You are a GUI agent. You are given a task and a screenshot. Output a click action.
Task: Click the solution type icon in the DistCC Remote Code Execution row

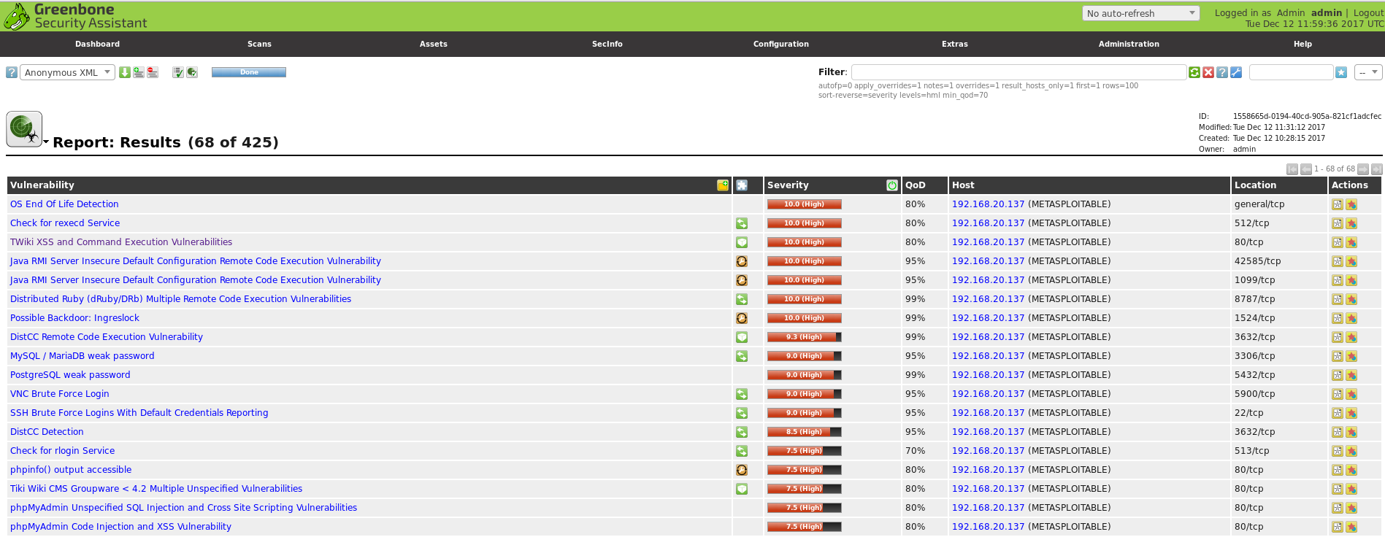point(742,337)
